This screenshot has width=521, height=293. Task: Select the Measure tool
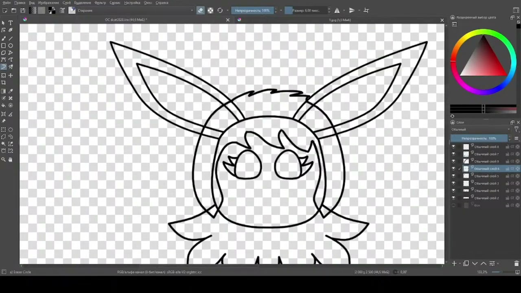tap(11, 114)
